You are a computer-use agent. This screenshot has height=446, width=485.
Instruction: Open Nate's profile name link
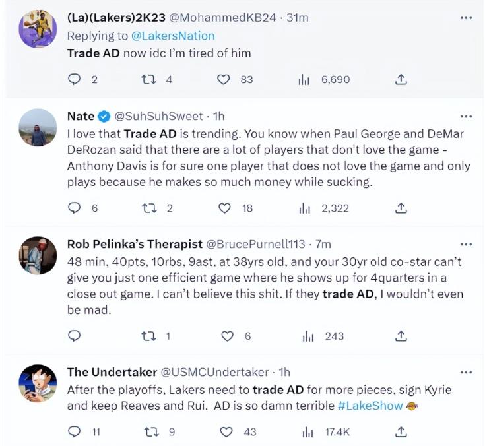point(81,116)
